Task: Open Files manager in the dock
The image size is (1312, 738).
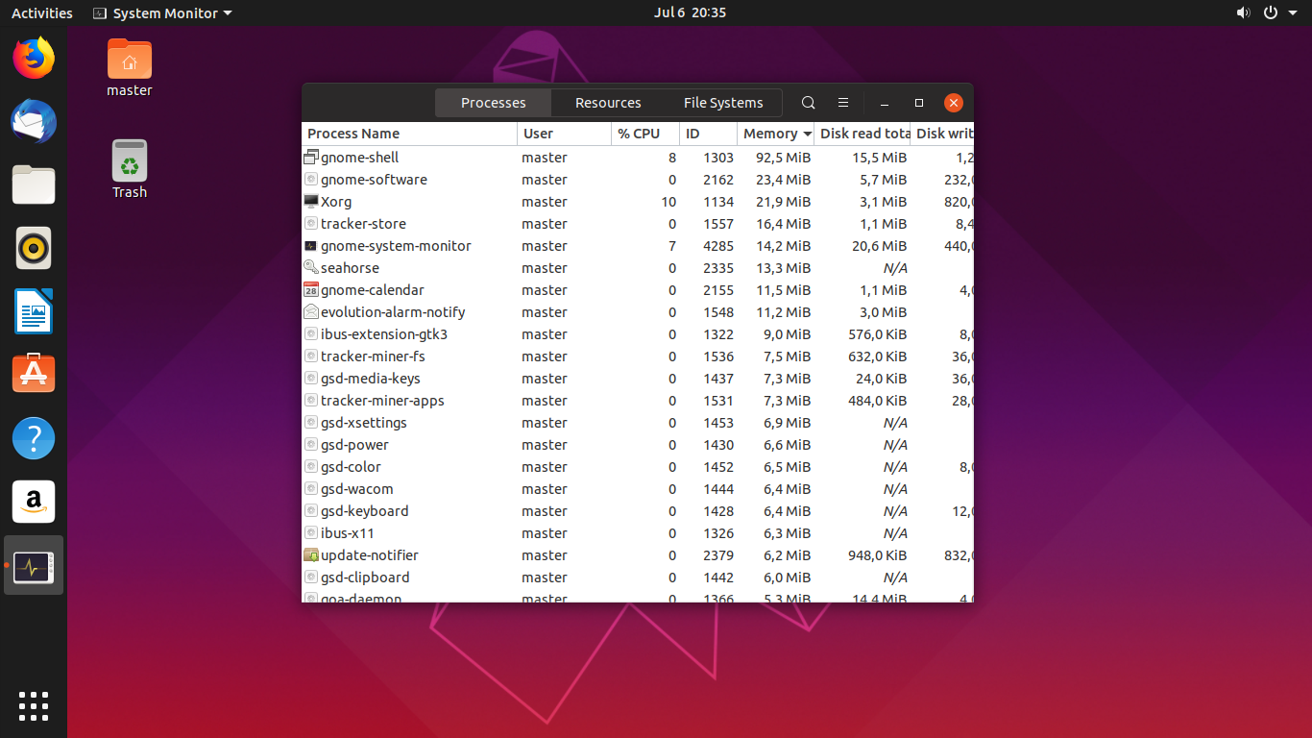Action: [x=34, y=184]
